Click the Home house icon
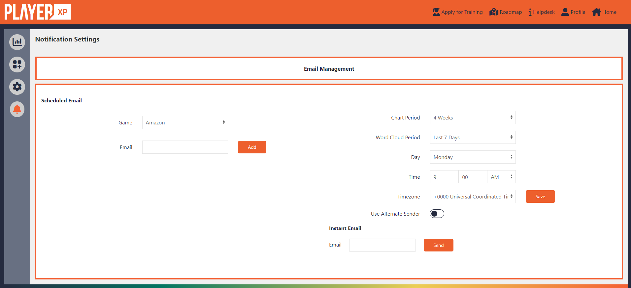The width and height of the screenshot is (631, 288). point(596,12)
